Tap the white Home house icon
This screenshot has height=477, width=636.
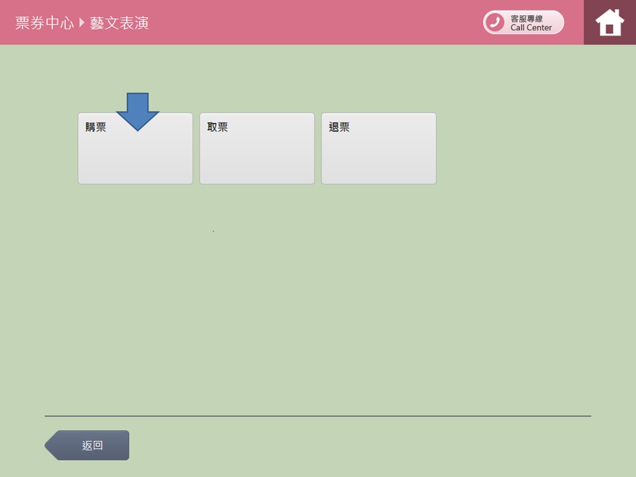coord(609,22)
